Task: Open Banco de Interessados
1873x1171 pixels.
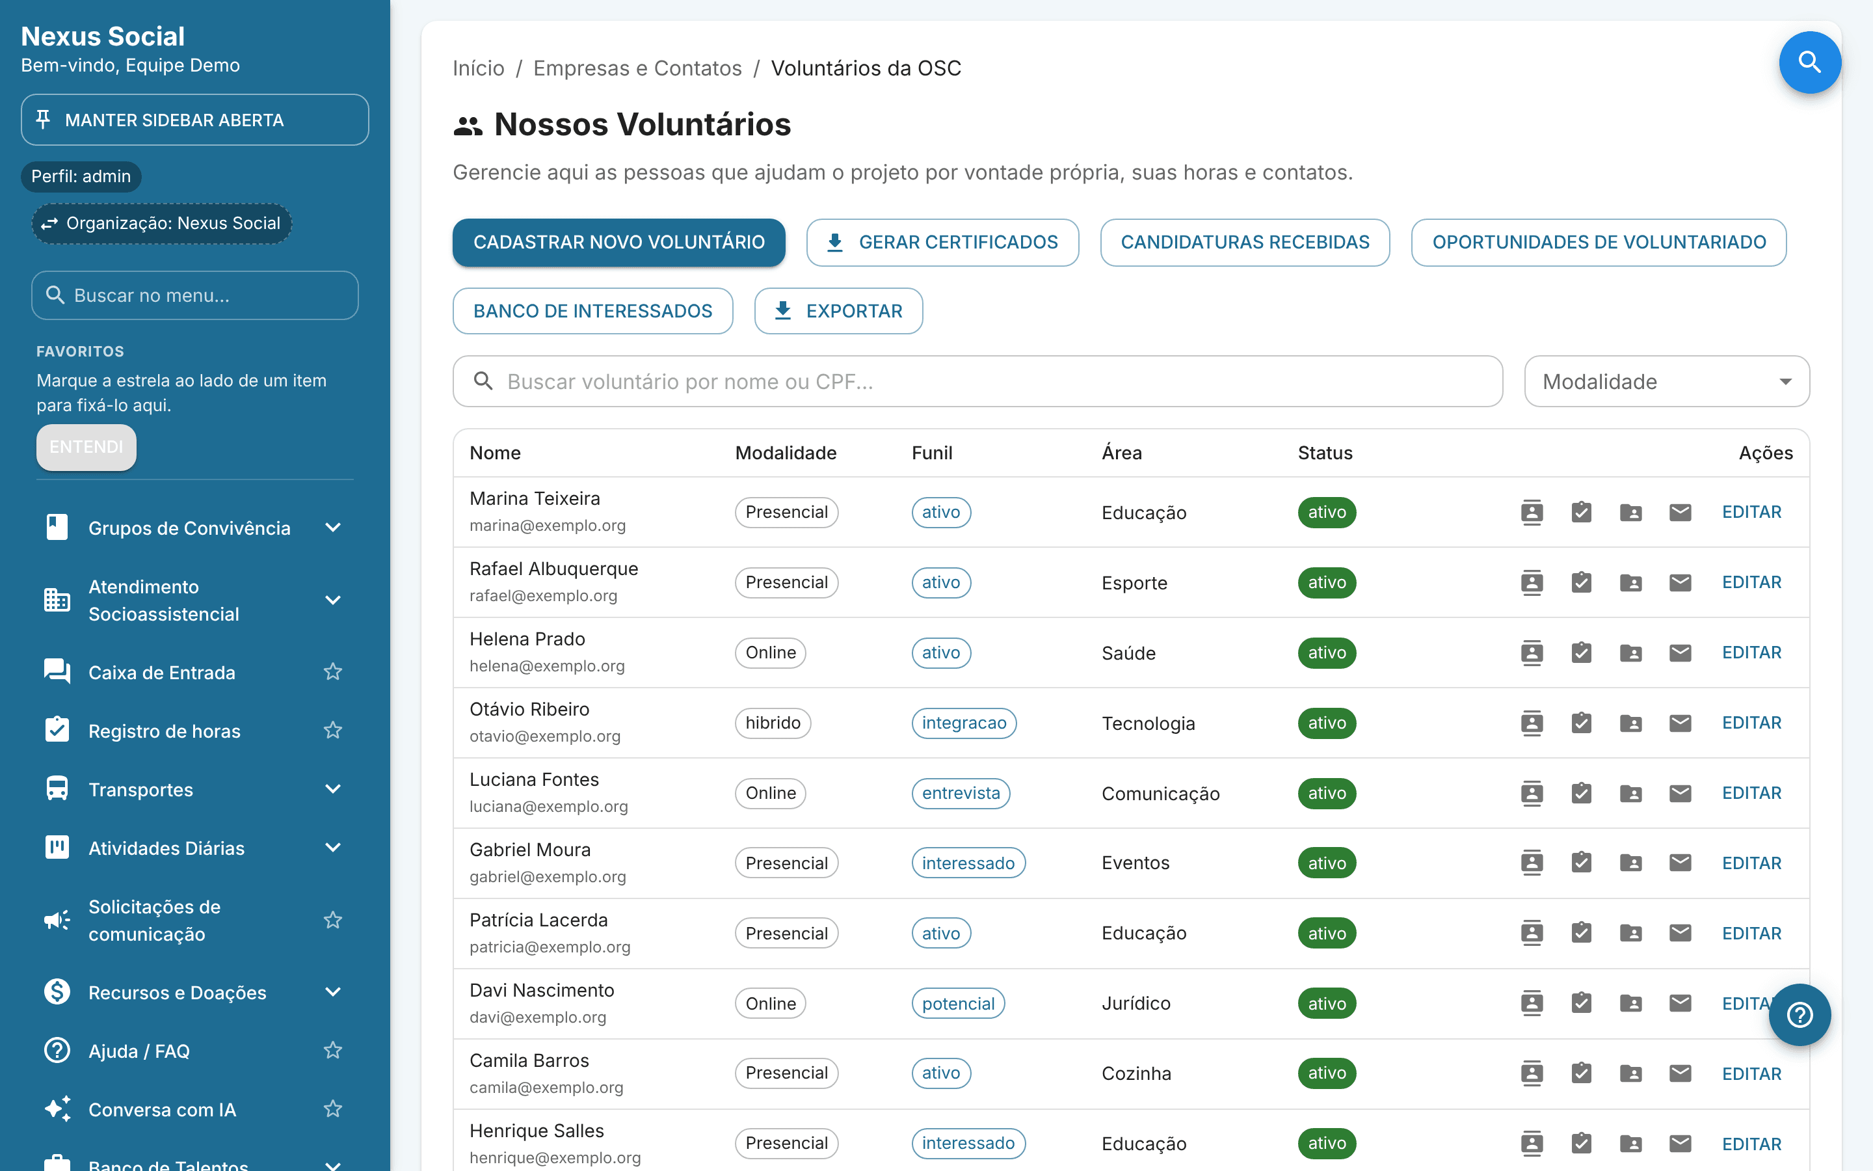Action: (x=592, y=310)
